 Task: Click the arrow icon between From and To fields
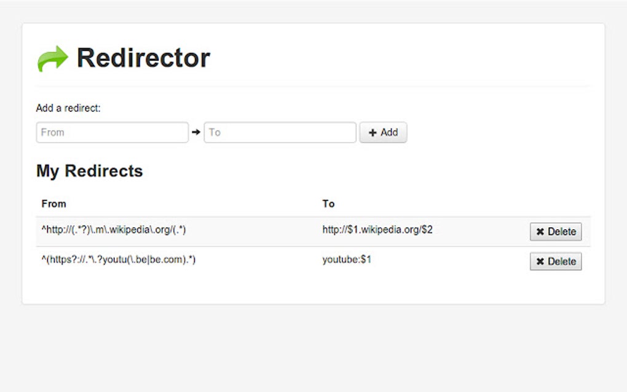click(x=196, y=131)
